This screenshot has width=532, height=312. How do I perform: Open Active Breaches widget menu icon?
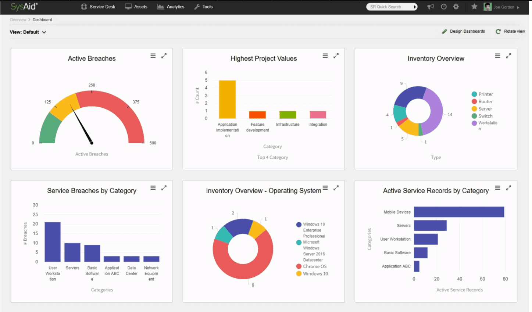pyautogui.click(x=153, y=56)
